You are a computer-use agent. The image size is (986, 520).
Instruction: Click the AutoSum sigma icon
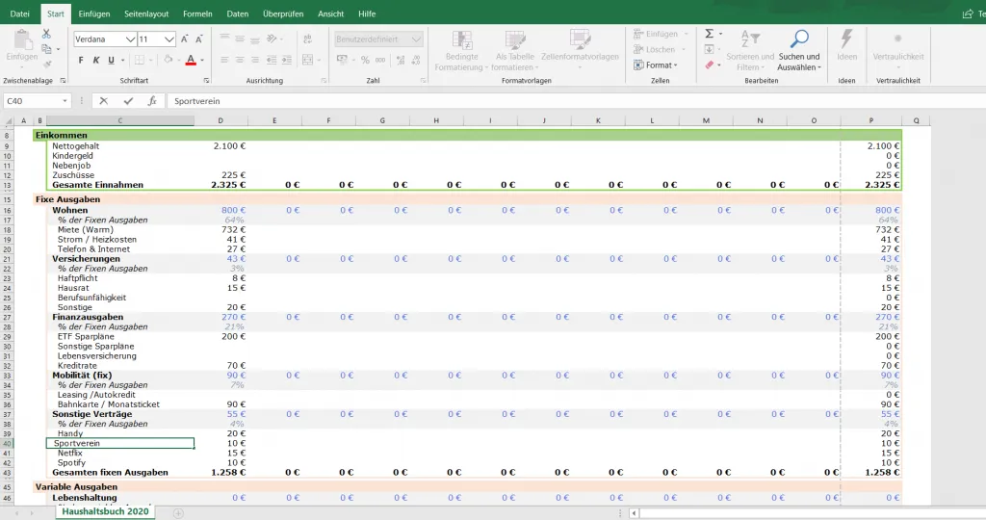pos(709,33)
